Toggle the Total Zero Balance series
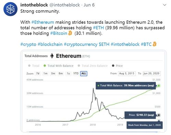 93,66
